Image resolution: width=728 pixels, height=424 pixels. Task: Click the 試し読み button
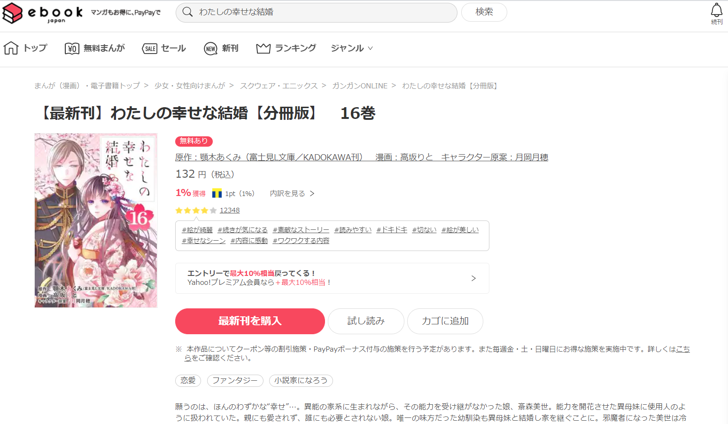coord(366,321)
